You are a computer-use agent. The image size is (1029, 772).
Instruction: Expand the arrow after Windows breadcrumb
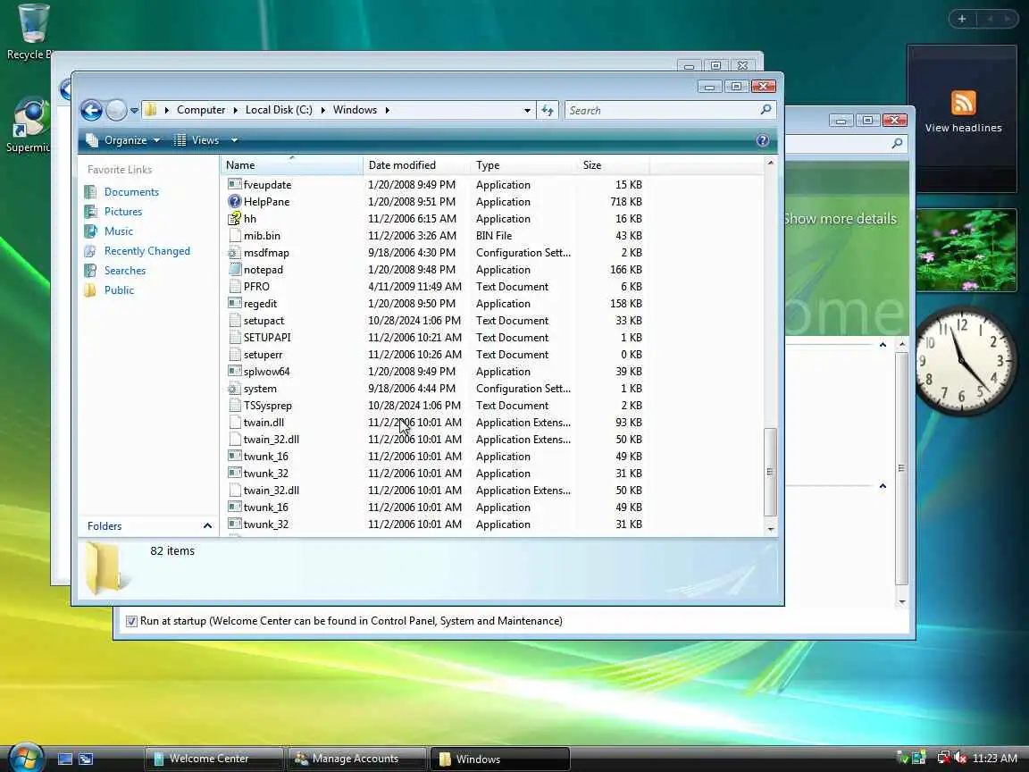pos(387,110)
